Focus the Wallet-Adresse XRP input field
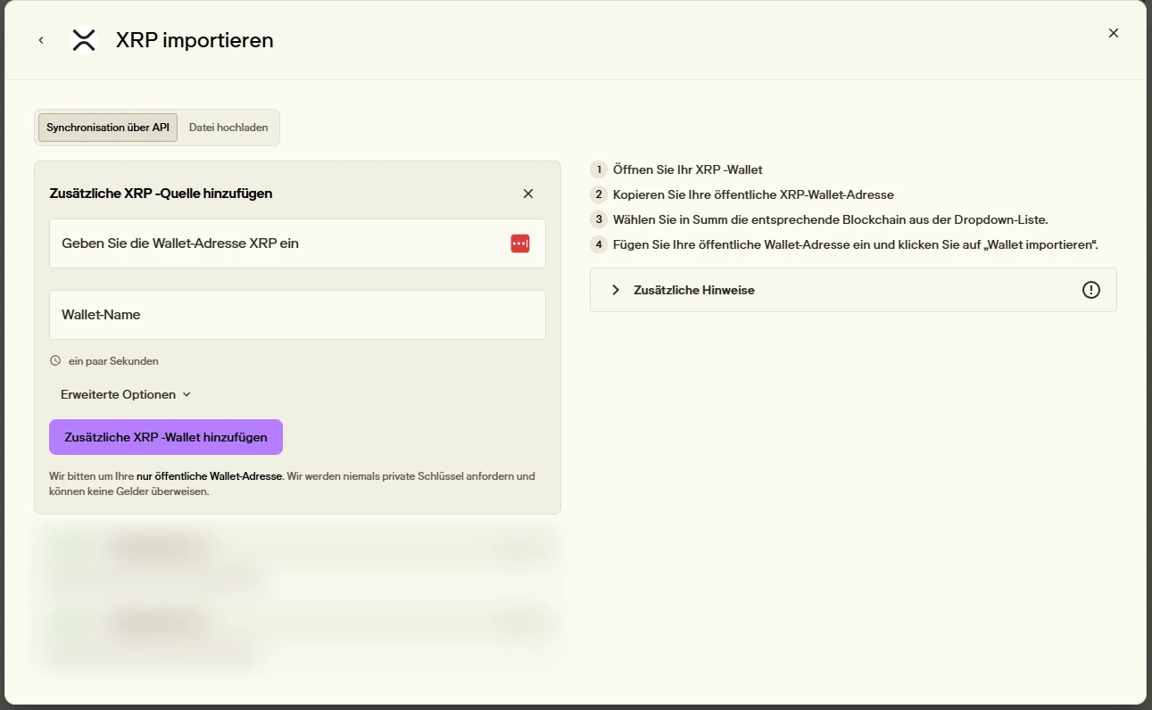This screenshot has height=710, width=1152. 297,244
